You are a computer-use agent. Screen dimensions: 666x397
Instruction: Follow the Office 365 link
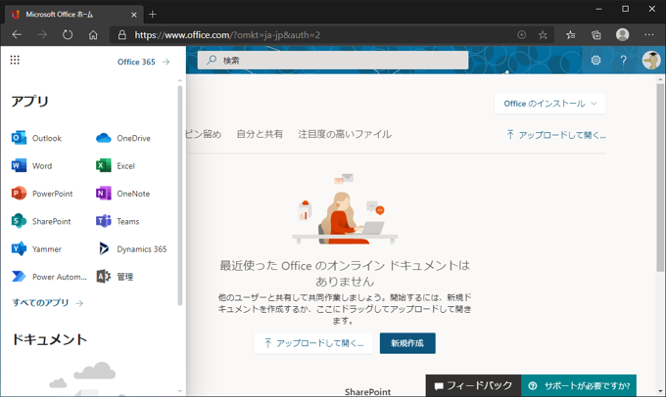[143, 62]
